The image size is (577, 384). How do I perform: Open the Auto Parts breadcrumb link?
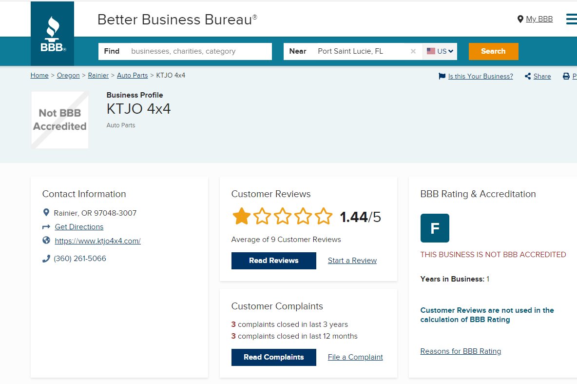click(133, 75)
